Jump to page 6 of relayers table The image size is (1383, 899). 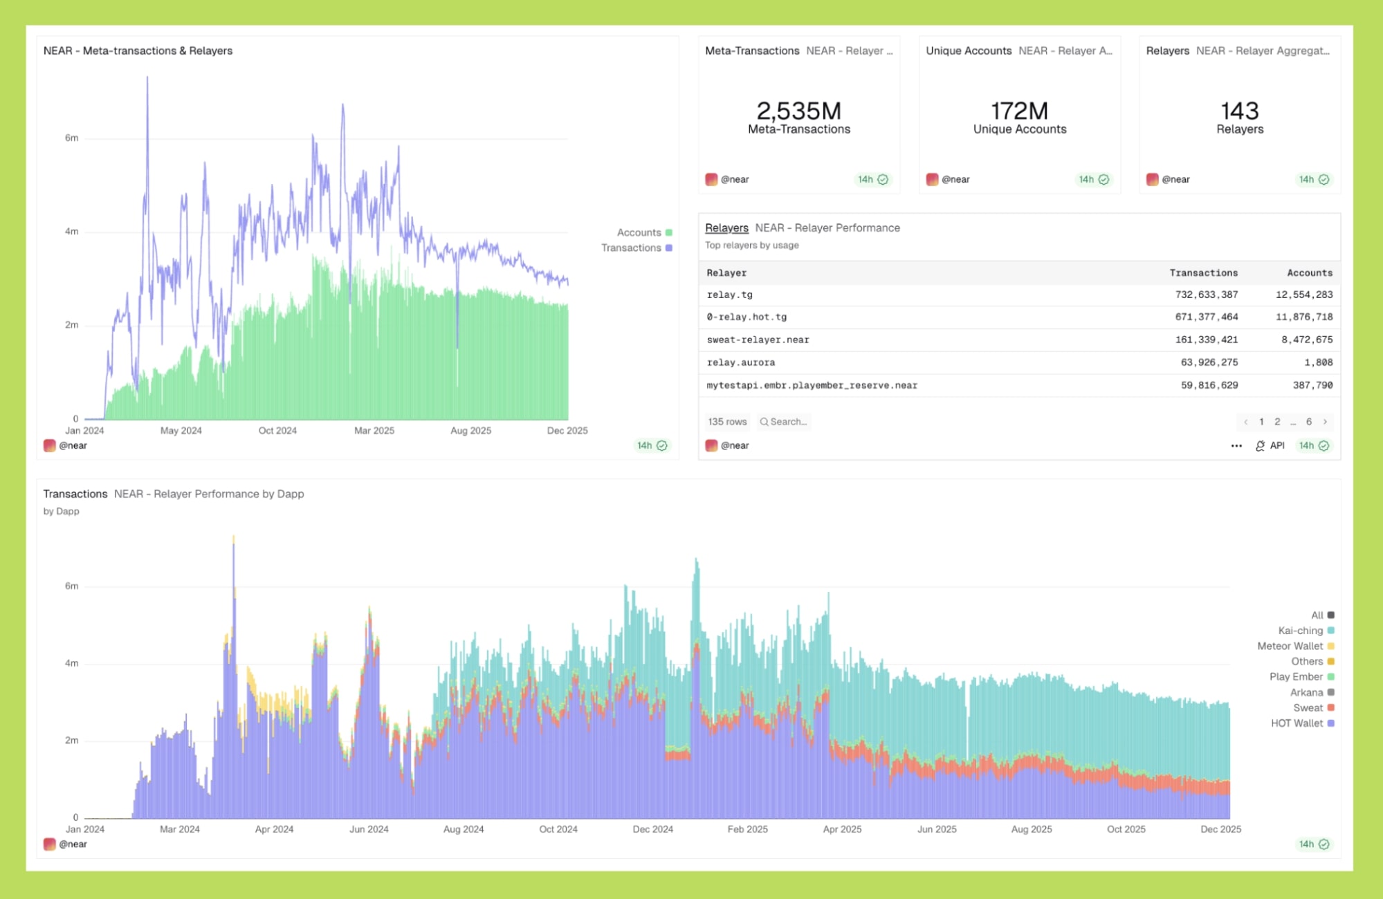(1308, 422)
